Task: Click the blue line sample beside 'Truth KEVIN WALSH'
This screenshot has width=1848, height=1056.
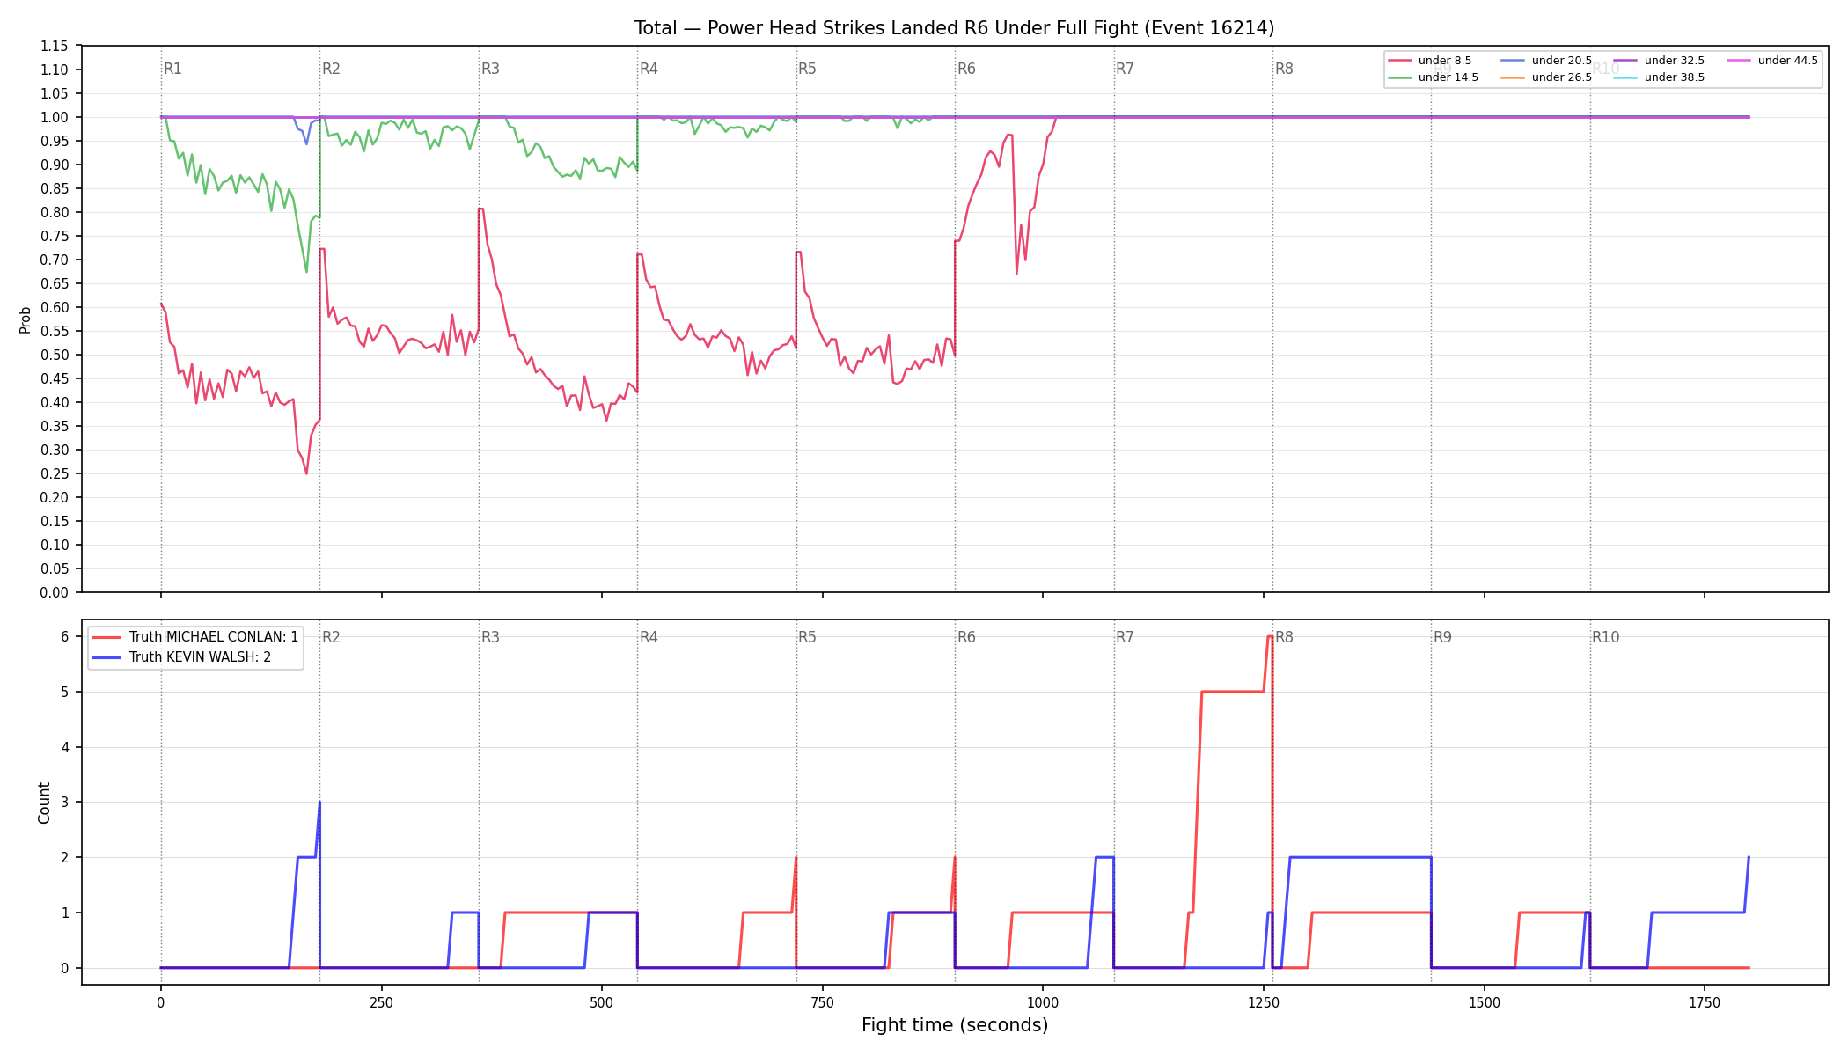Action: pos(106,657)
